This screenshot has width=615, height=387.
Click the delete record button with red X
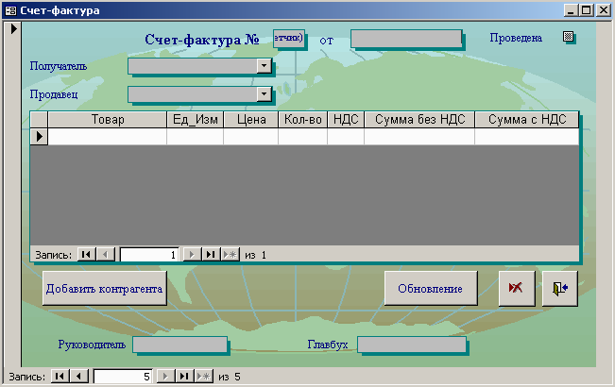(517, 288)
